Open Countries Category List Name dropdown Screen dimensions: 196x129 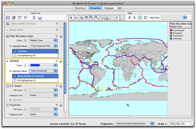tap(43, 114)
